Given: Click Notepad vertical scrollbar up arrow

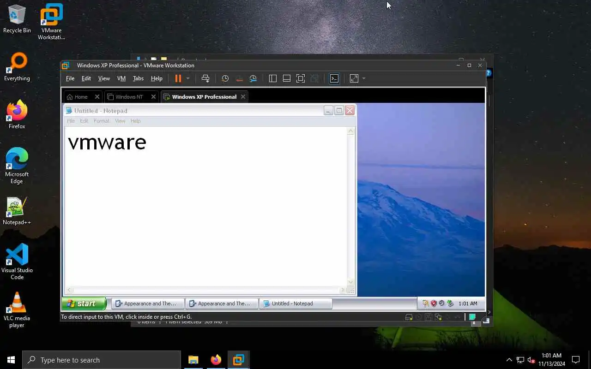Looking at the screenshot, I should 351,131.
